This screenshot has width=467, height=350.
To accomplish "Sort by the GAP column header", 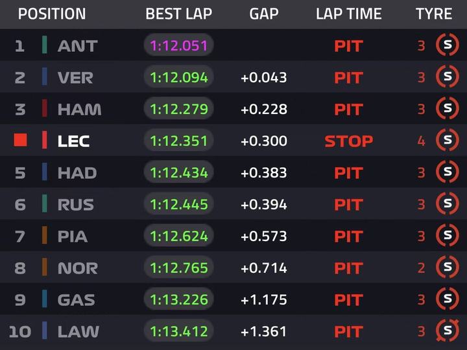I will [264, 14].
